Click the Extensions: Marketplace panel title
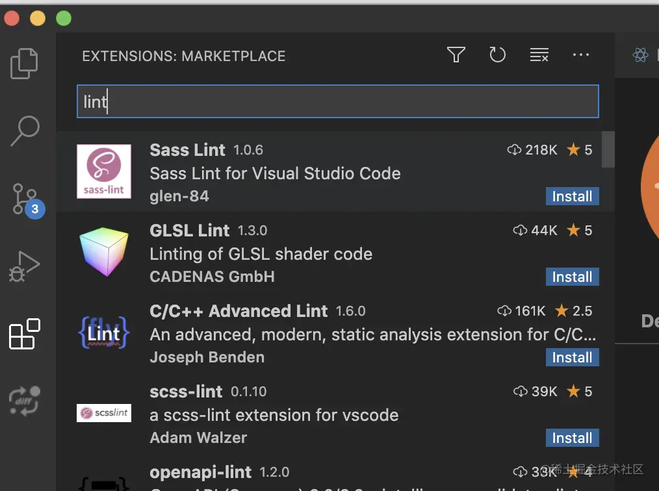The image size is (659, 491). [184, 57]
